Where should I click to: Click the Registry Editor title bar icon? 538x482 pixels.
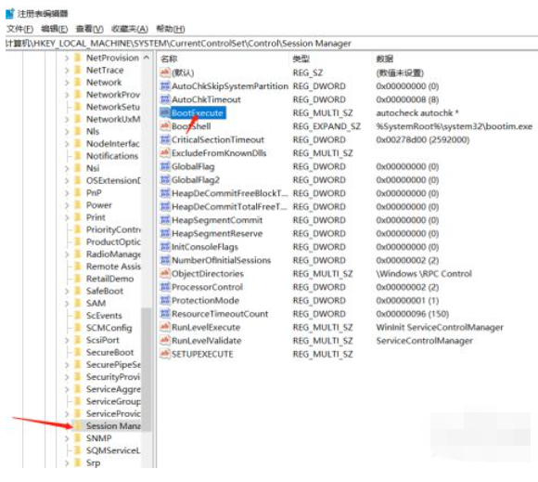tap(10, 13)
